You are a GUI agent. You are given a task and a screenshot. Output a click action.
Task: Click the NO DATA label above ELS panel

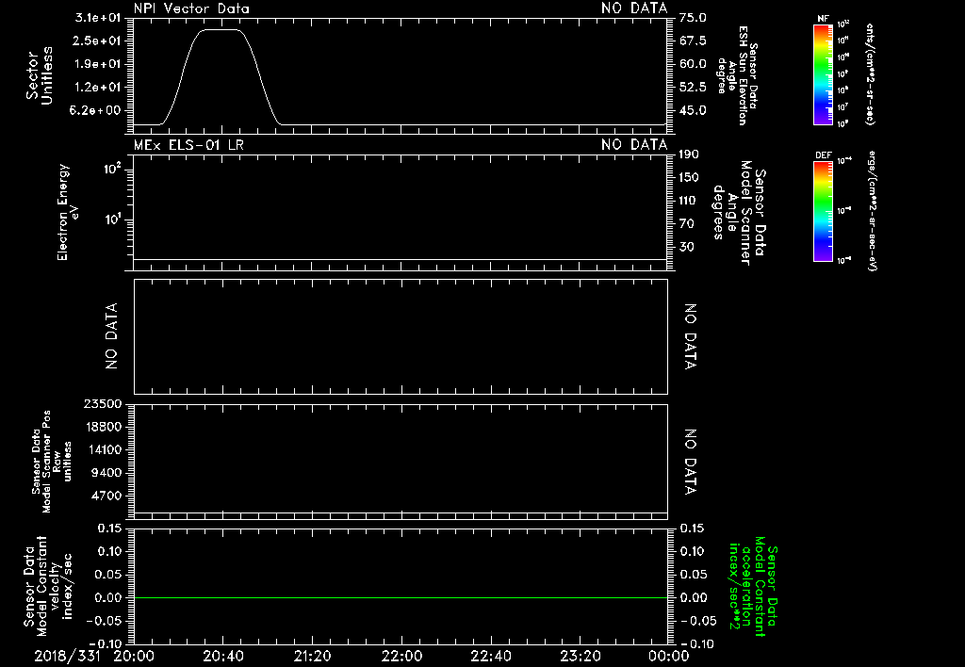click(x=634, y=144)
